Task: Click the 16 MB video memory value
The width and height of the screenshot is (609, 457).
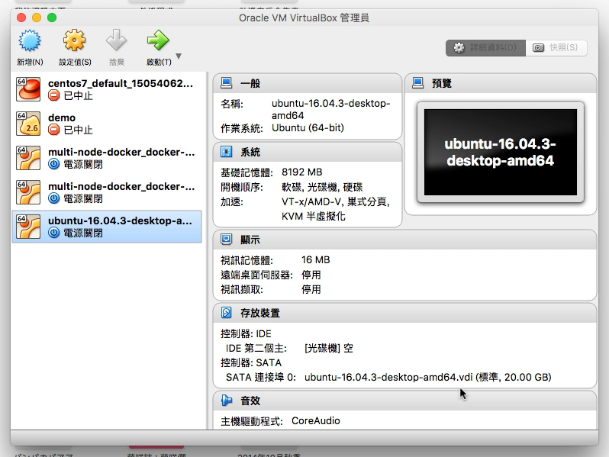Action: 315,259
